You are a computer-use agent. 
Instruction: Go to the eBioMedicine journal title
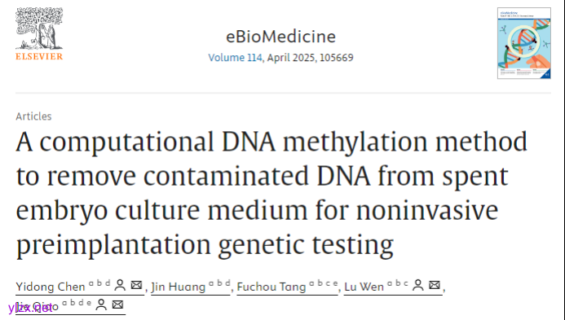(x=280, y=37)
